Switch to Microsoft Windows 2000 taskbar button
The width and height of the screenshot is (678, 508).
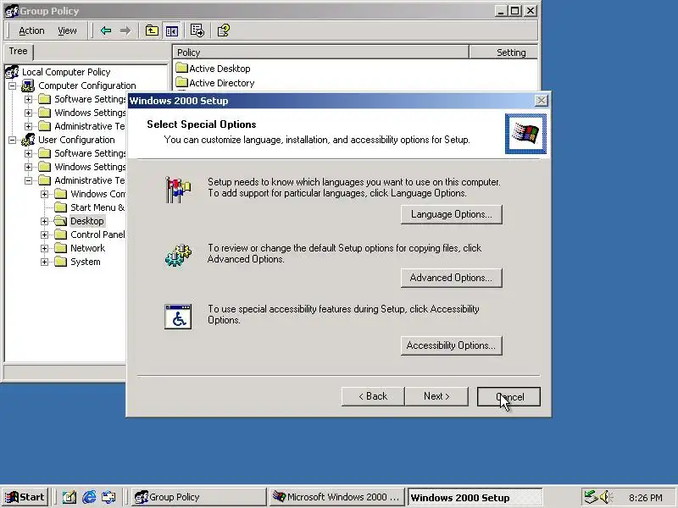click(x=336, y=497)
